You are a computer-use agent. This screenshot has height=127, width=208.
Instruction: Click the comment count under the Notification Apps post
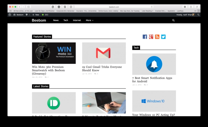click(x=146, y=85)
